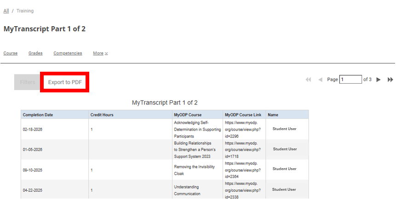396x205 pixels.
Task: Select the Removing the Invisibility Cloak cell
Action: coord(194,170)
